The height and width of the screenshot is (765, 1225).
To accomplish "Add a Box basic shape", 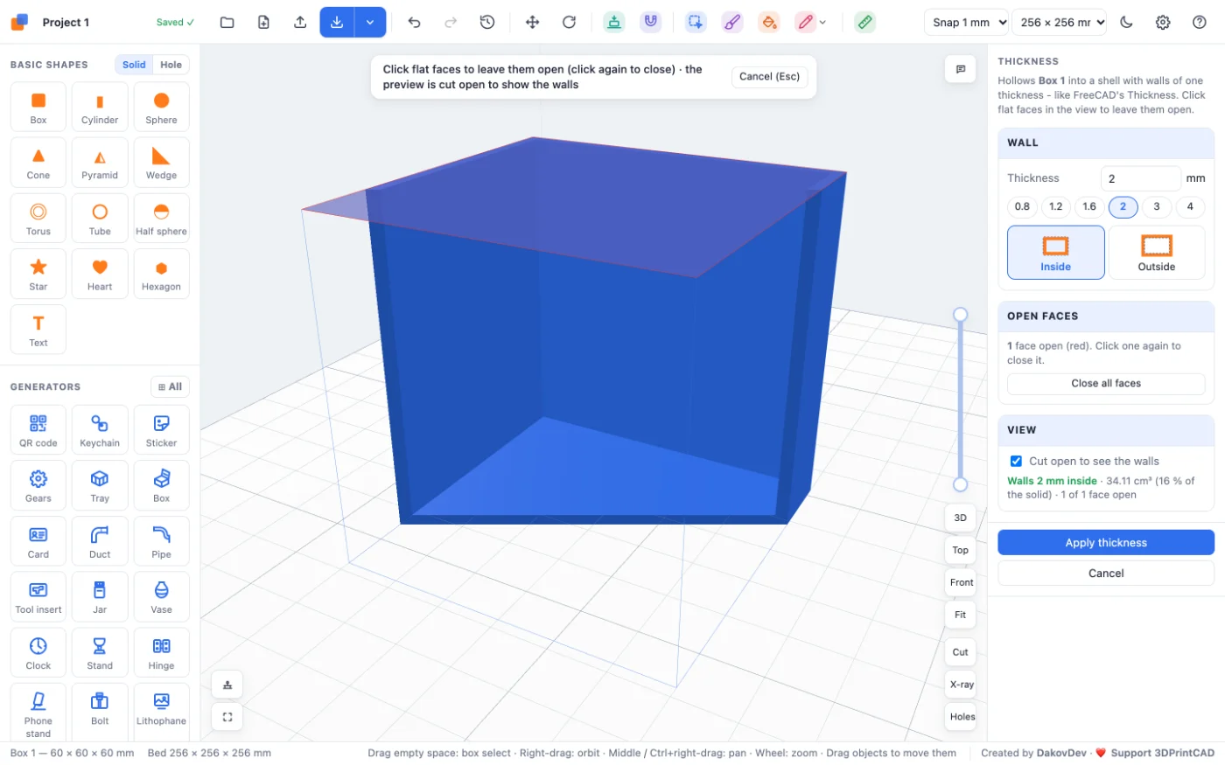I will 38,108.
